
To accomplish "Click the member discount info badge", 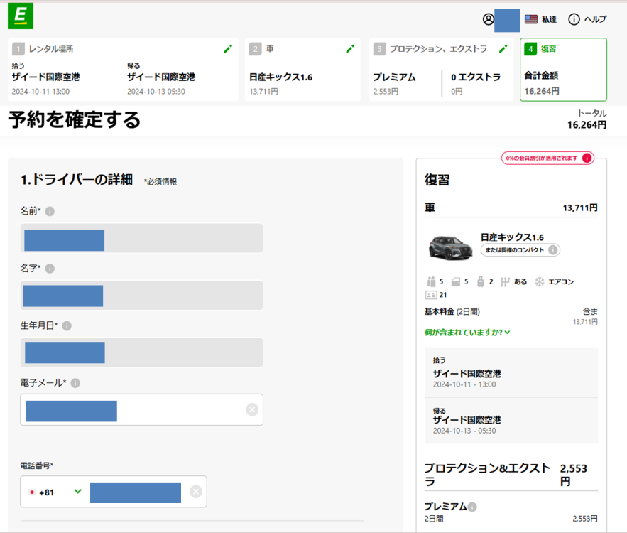I will (x=587, y=158).
